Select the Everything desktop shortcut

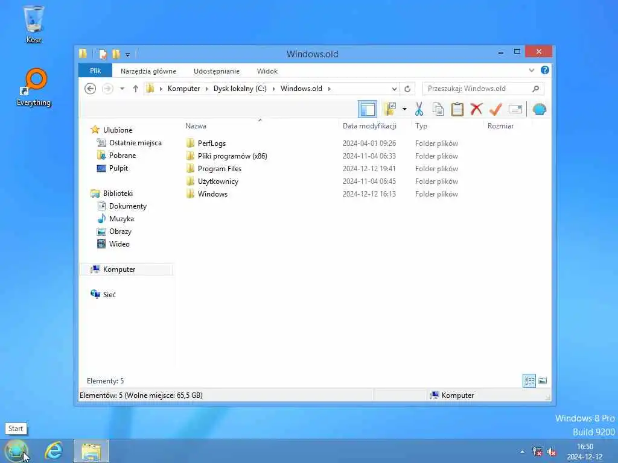[x=34, y=87]
